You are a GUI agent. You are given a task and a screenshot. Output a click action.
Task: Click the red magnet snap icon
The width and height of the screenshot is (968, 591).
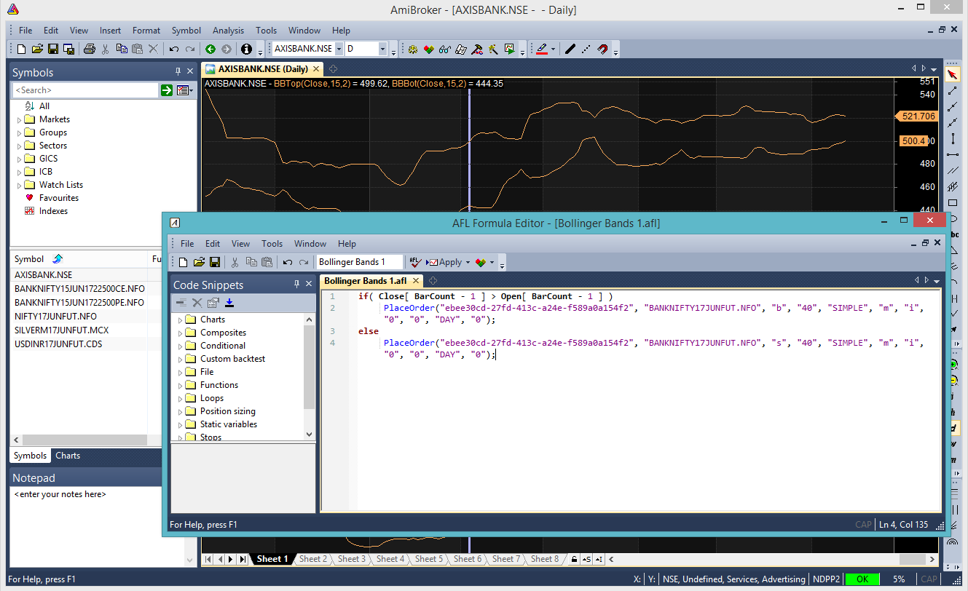pos(602,49)
